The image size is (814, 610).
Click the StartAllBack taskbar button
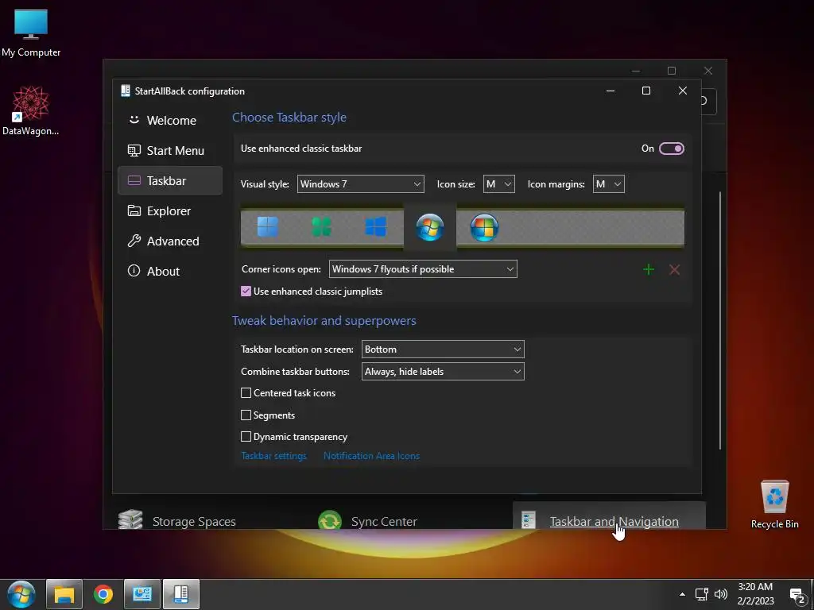click(x=181, y=594)
